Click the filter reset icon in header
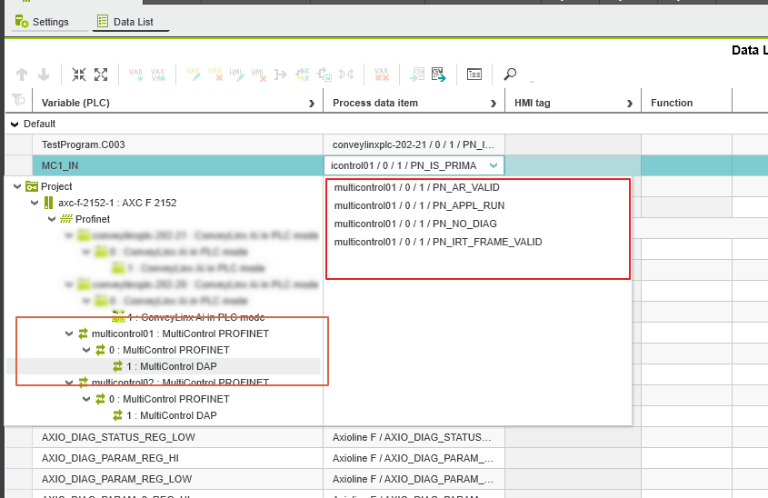Screen dimensions: 768x498 (x=17, y=102)
